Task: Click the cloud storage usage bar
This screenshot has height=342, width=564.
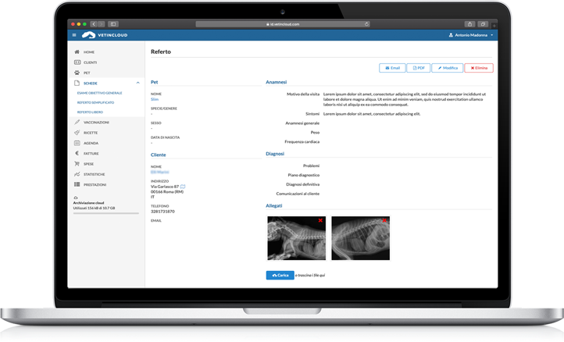Action: point(106,213)
